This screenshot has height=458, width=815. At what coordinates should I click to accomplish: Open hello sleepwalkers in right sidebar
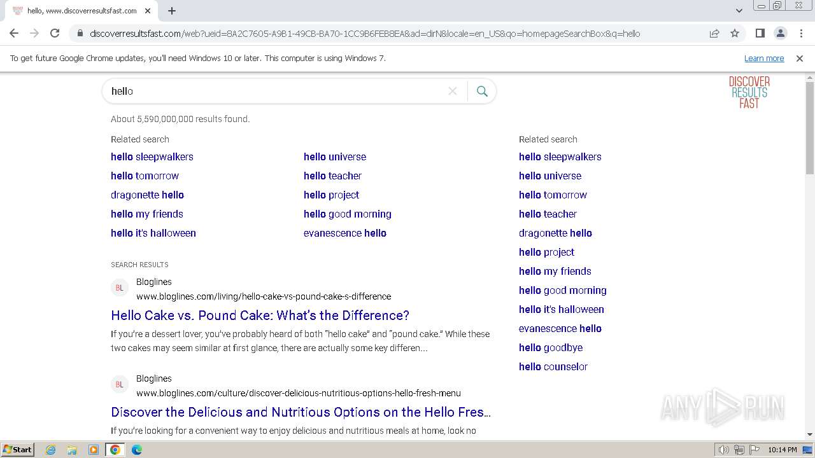[560, 156]
